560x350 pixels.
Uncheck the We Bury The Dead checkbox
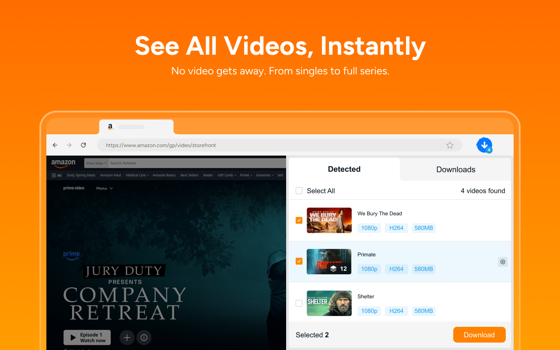[x=299, y=220]
